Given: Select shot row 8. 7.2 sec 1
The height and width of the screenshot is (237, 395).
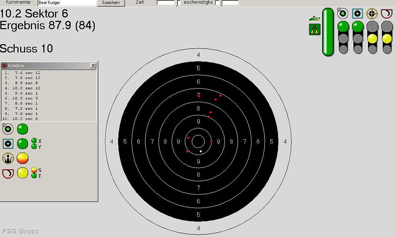Looking at the screenshot, I should pos(49,109).
